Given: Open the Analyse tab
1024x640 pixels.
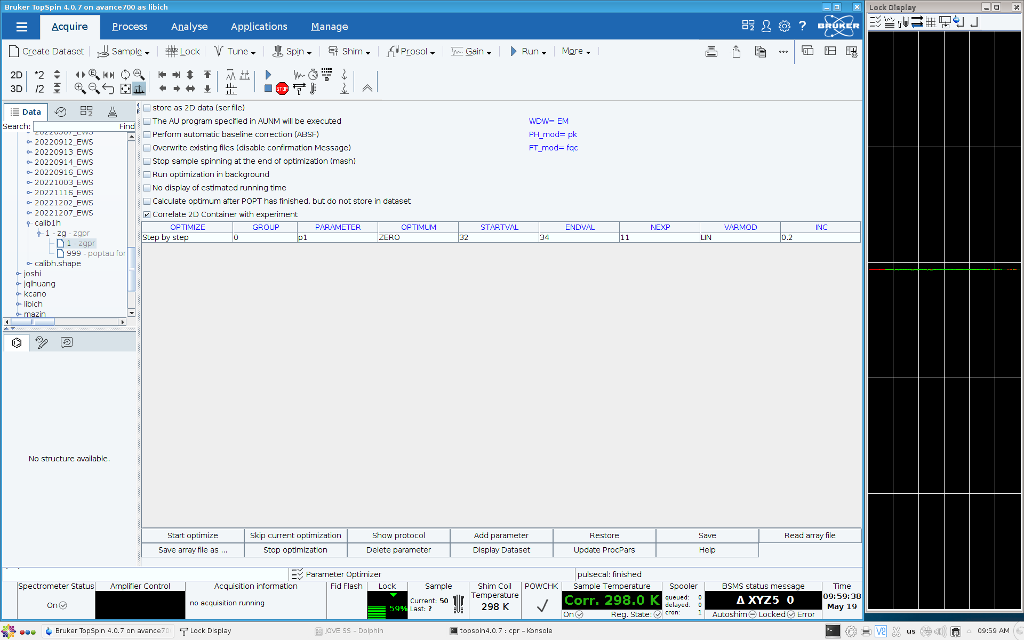Looking at the screenshot, I should pos(189,27).
